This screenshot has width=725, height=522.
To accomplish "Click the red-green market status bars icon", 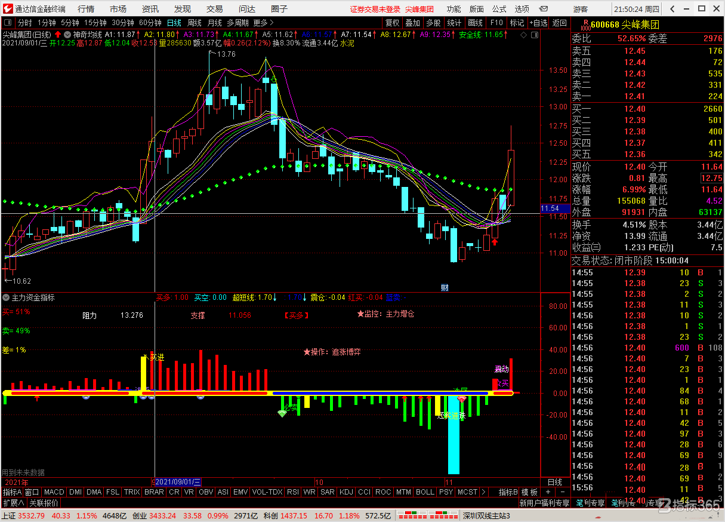I will [x=428, y=515].
